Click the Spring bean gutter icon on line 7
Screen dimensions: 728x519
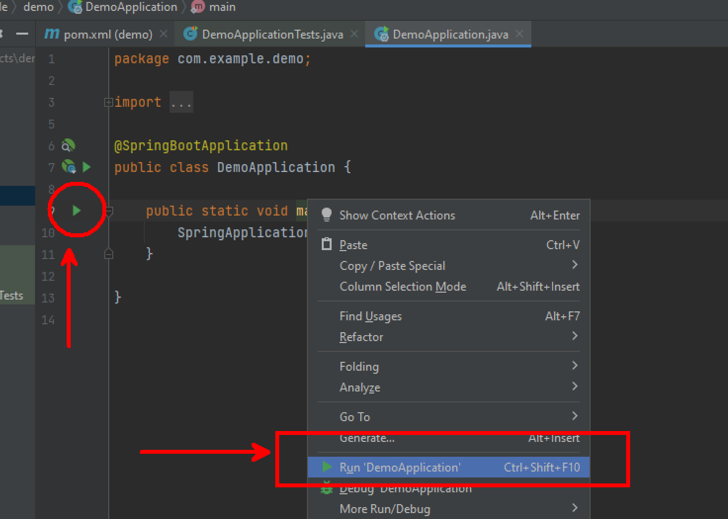pos(69,167)
